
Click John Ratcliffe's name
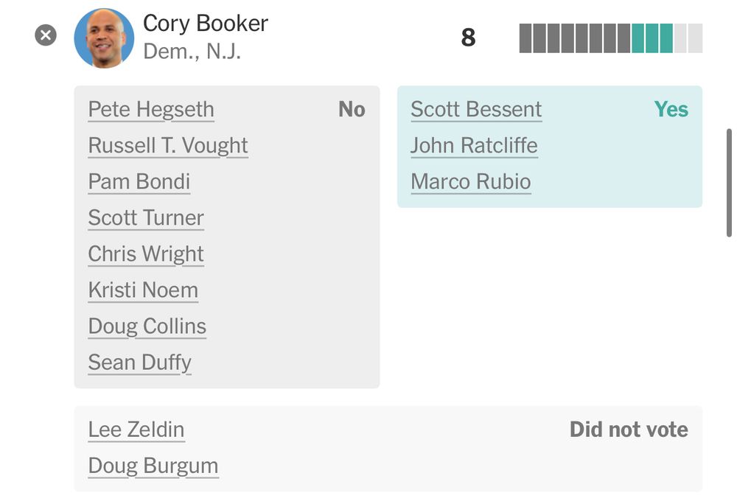(474, 145)
